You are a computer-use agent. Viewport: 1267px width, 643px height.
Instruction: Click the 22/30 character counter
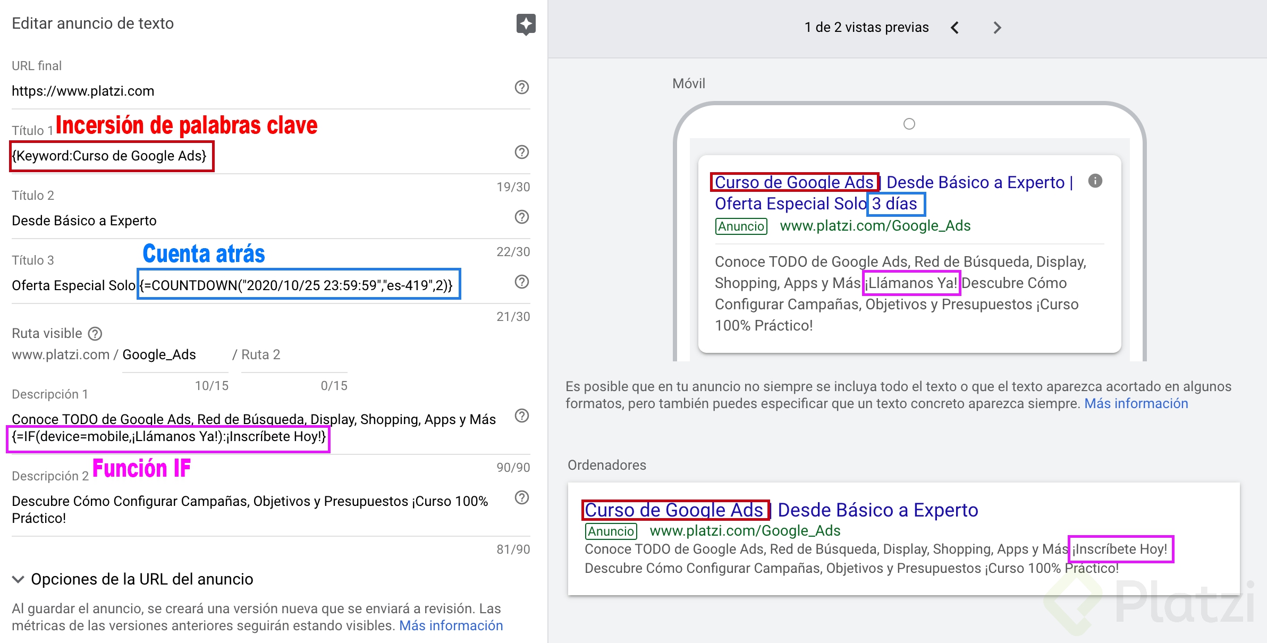pos(513,252)
